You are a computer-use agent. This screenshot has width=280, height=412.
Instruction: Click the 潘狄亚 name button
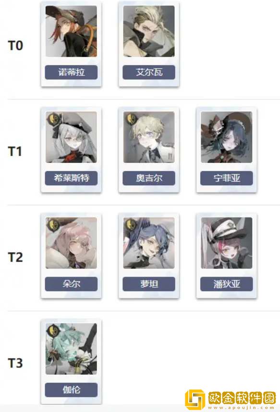point(227,284)
